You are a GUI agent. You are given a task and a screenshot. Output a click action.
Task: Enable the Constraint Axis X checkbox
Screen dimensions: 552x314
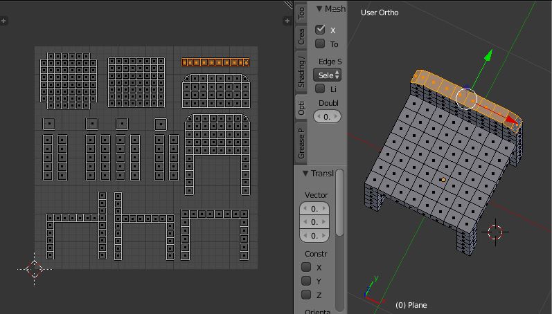pos(306,267)
